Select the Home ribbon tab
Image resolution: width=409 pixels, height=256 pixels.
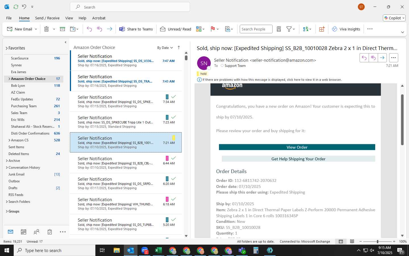24,18
